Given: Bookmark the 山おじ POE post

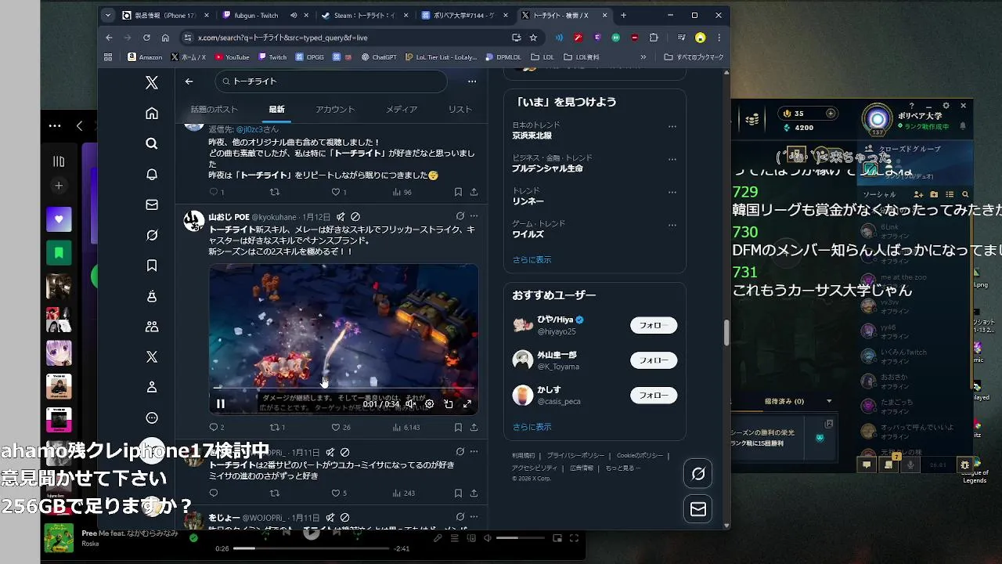Looking at the screenshot, I should (458, 427).
